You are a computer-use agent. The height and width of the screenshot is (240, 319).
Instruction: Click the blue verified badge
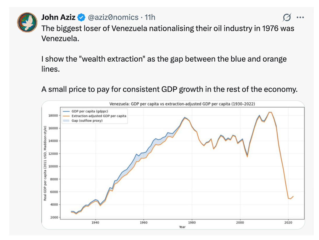tap(82, 17)
